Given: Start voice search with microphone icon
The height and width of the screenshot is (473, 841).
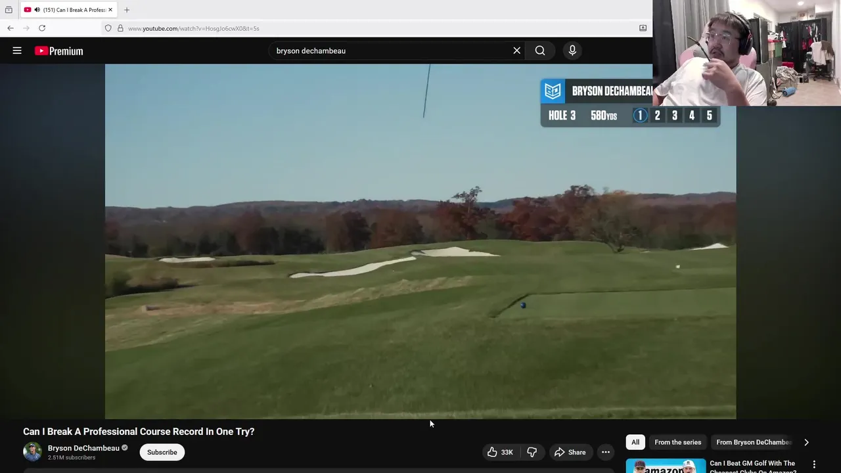Looking at the screenshot, I should (x=572, y=51).
